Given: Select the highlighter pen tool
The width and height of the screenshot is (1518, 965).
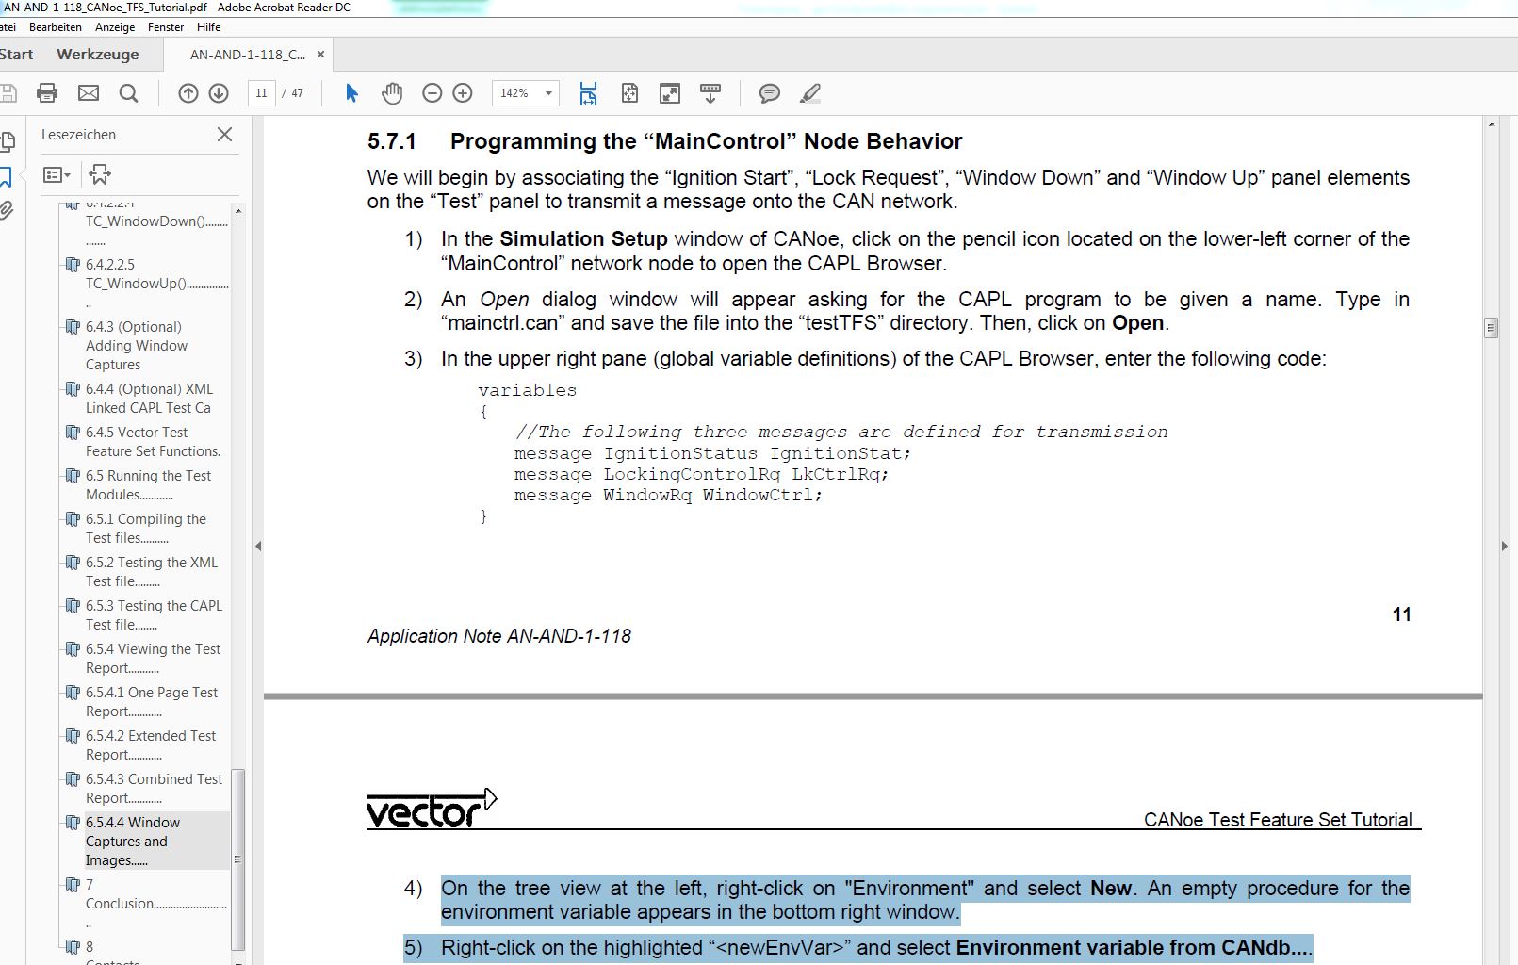Looking at the screenshot, I should pos(810,92).
